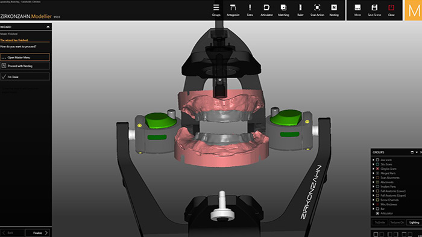Toggle visibility of Gingiva Scans group
The image size is (422, 237).
(377, 169)
